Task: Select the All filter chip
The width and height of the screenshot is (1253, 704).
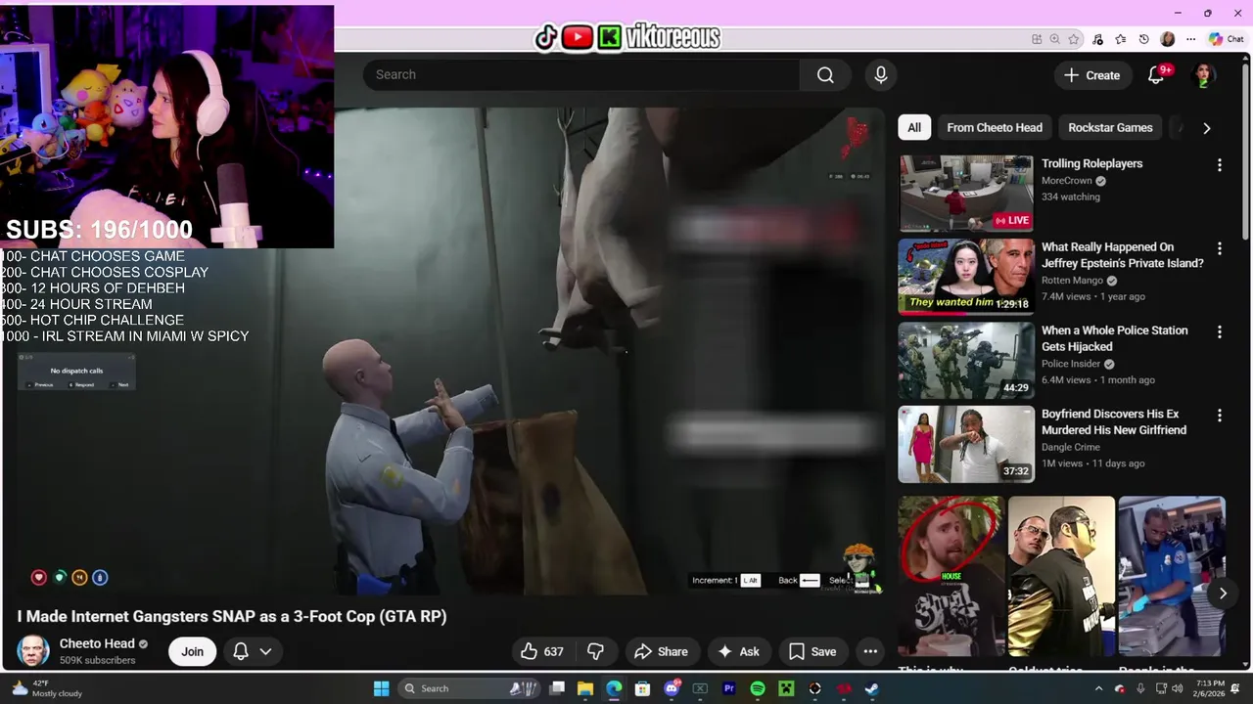Action: (914, 127)
